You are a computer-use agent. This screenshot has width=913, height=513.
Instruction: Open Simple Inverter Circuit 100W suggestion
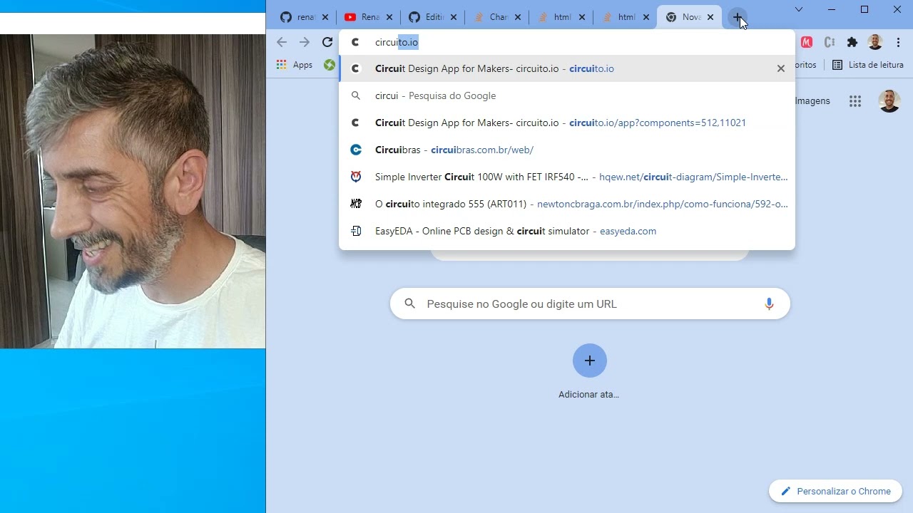[567, 177]
